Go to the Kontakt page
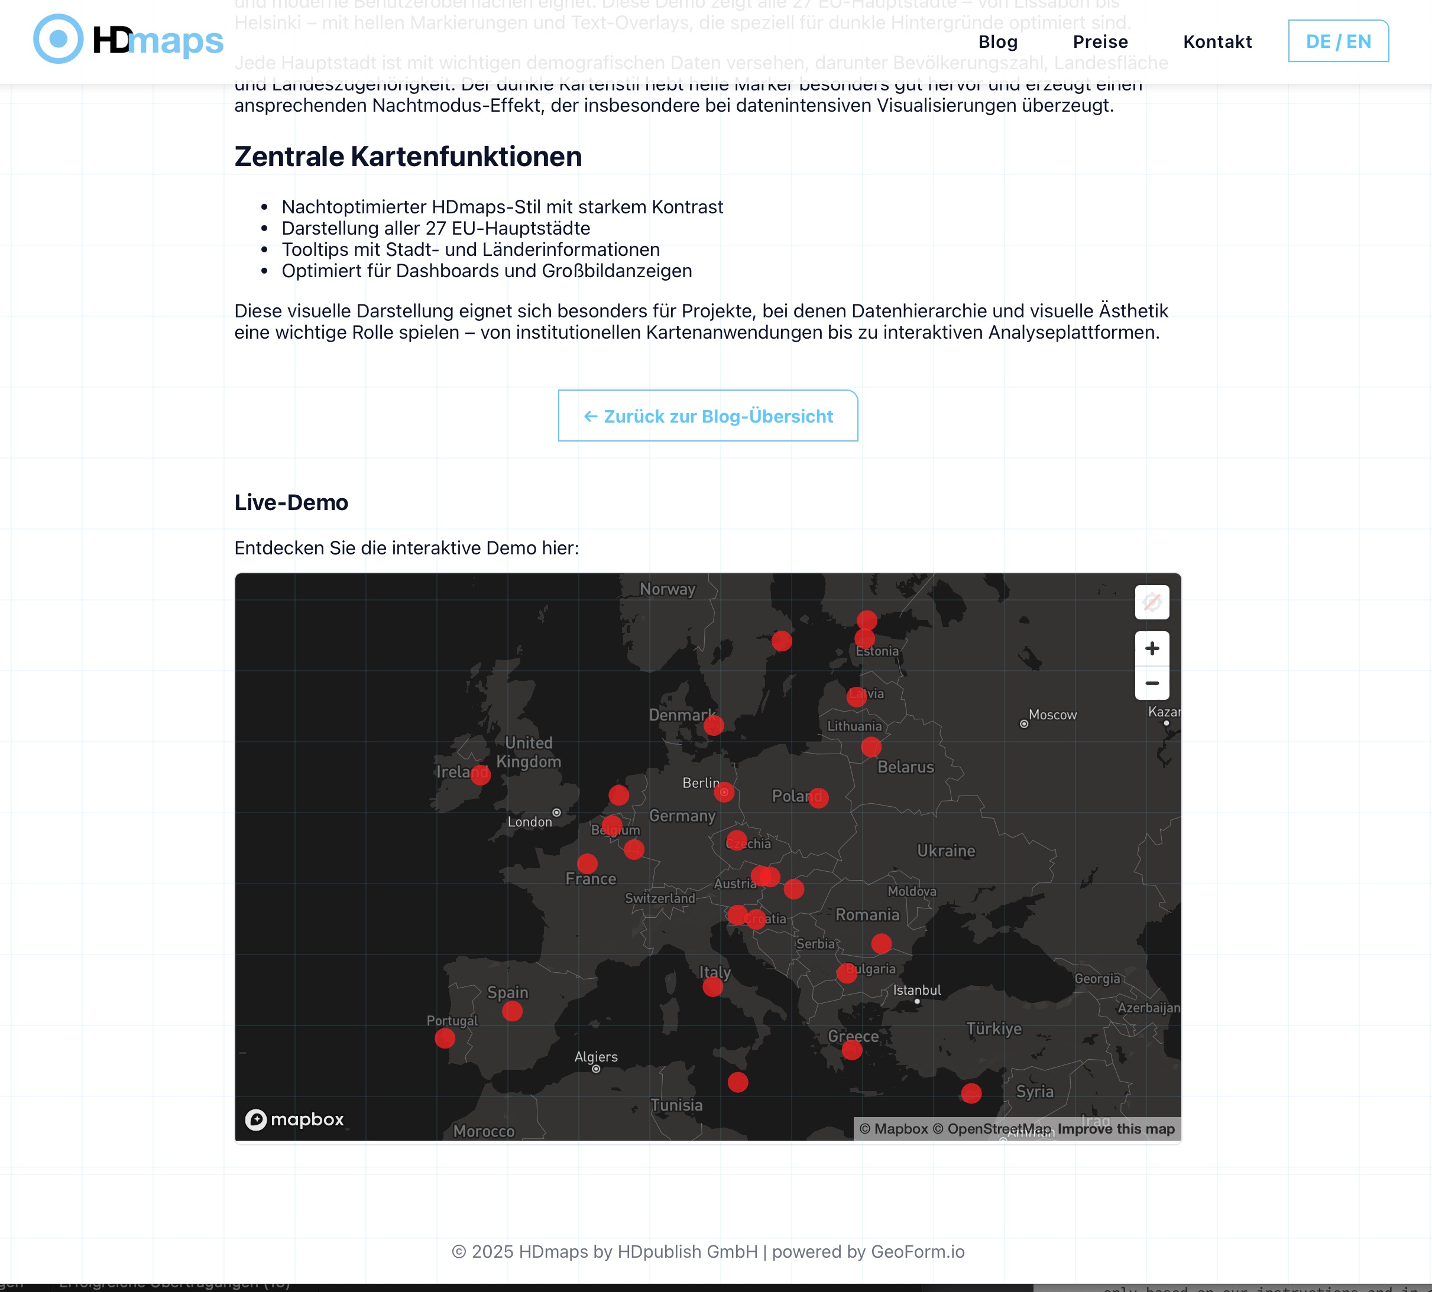Image resolution: width=1432 pixels, height=1292 pixels. [x=1217, y=42]
